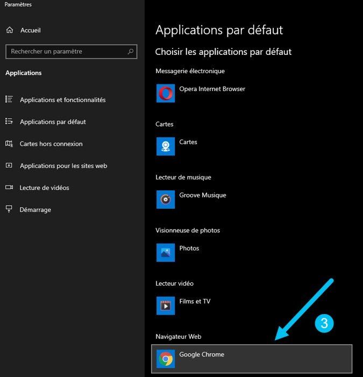Change default email app Opera Internet Browser
This screenshot has height=377, width=363.
(212, 89)
